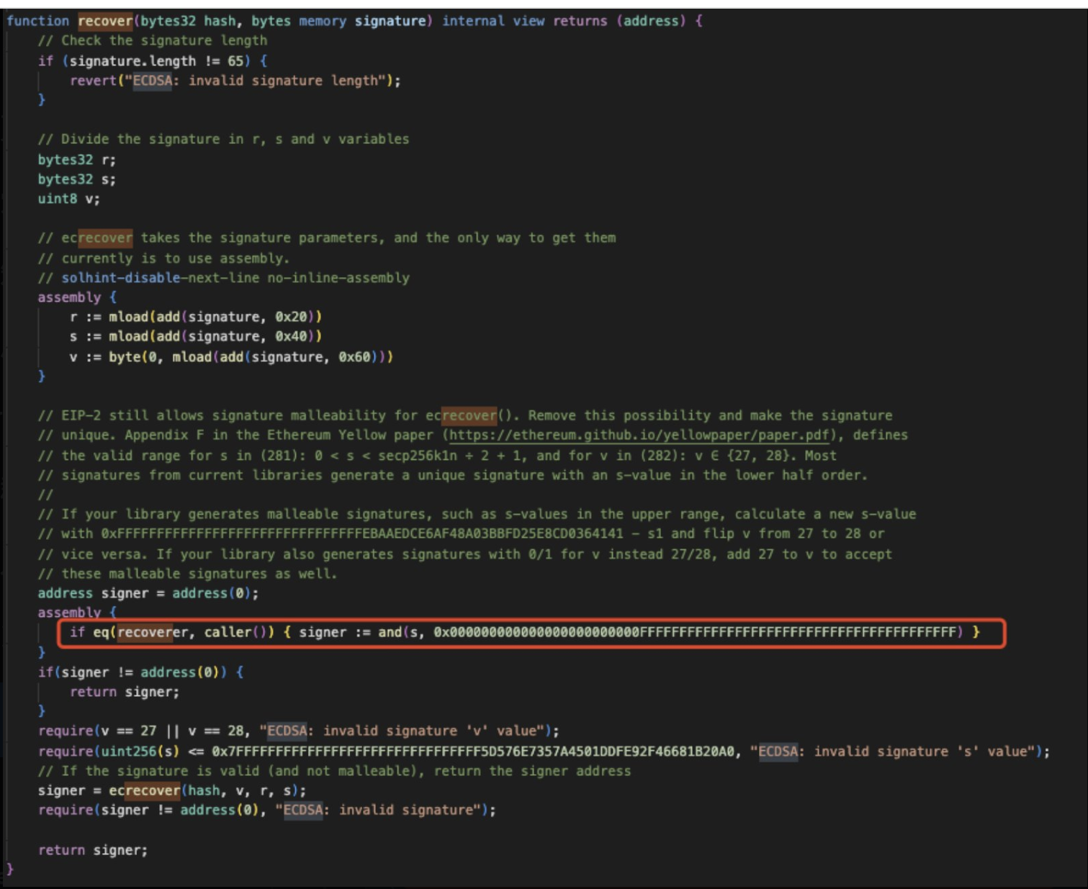Click the 'vice versa' comment line
The image size is (1088, 889).
coord(464,554)
